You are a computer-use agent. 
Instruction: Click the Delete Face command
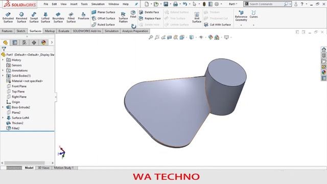click(x=149, y=12)
